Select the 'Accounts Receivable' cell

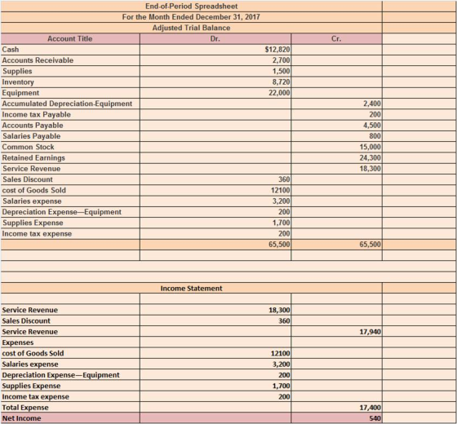coord(70,60)
